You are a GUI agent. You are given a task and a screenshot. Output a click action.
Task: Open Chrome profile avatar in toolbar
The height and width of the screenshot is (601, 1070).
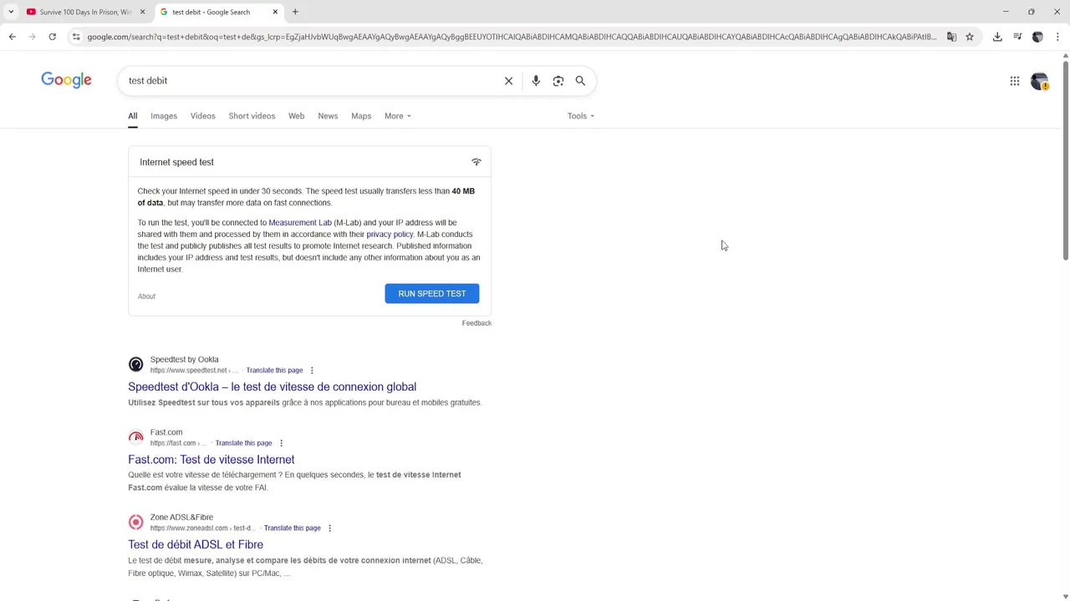coord(1037,37)
